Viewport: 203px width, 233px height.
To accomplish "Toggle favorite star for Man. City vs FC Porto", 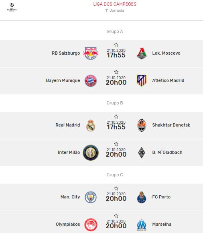I will point(116,188).
